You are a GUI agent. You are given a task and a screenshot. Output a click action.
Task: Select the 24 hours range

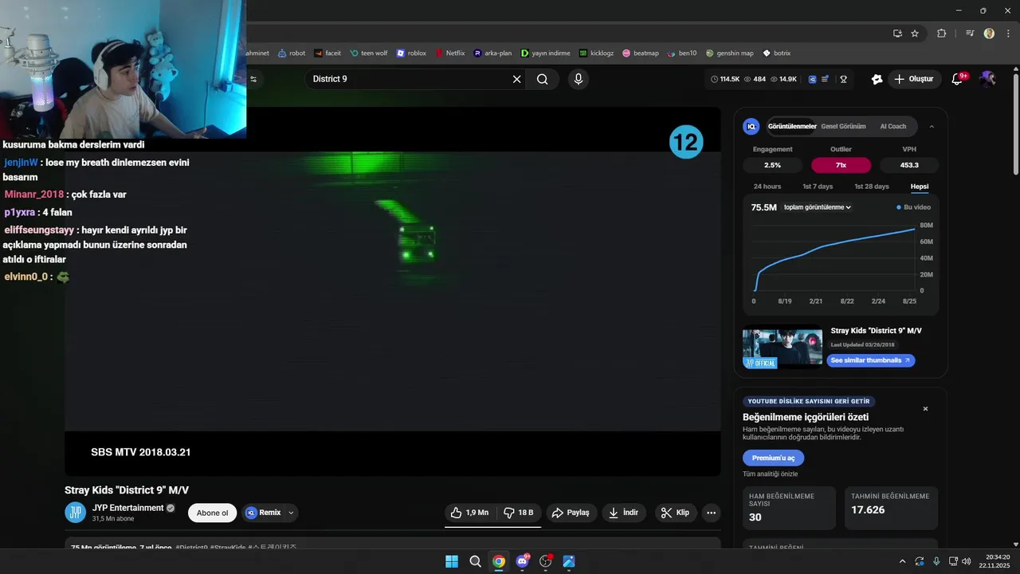(x=767, y=187)
